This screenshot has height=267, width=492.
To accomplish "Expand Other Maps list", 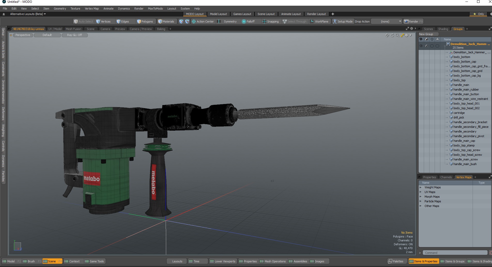I will pos(420,206).
